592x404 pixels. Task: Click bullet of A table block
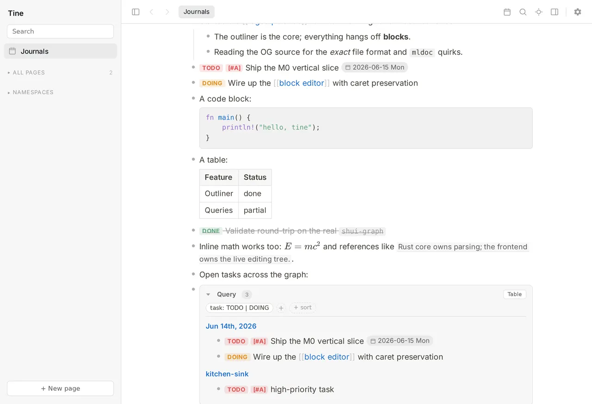[x=193, y=159]
